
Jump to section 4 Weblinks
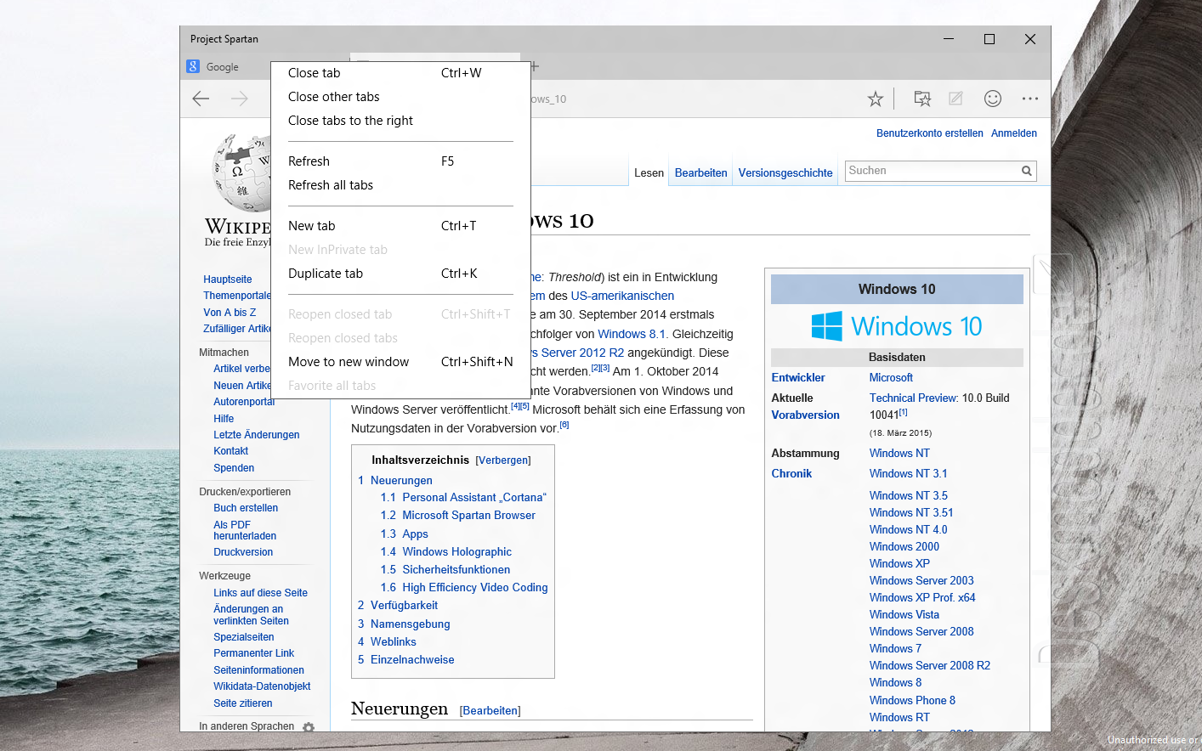(387, 641)
